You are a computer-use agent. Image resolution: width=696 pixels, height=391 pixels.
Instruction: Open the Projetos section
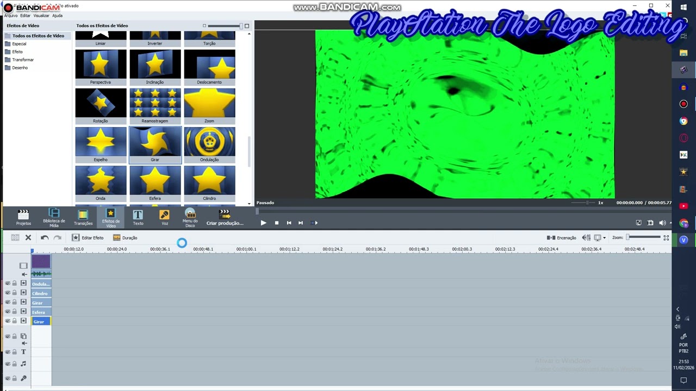(x=23, y=217)
